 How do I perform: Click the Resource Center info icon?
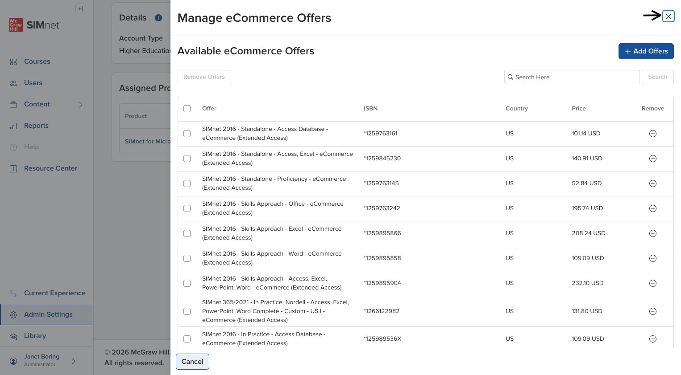tap(13, 169)
